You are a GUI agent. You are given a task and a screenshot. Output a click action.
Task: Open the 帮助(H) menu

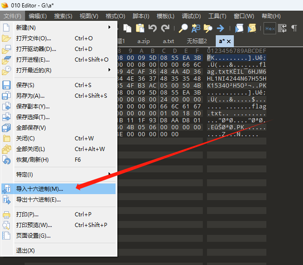(x=271, y=16)
